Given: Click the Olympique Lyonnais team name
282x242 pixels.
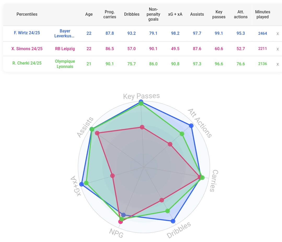Looking at the screenshot, I should (x=65, y=64).
